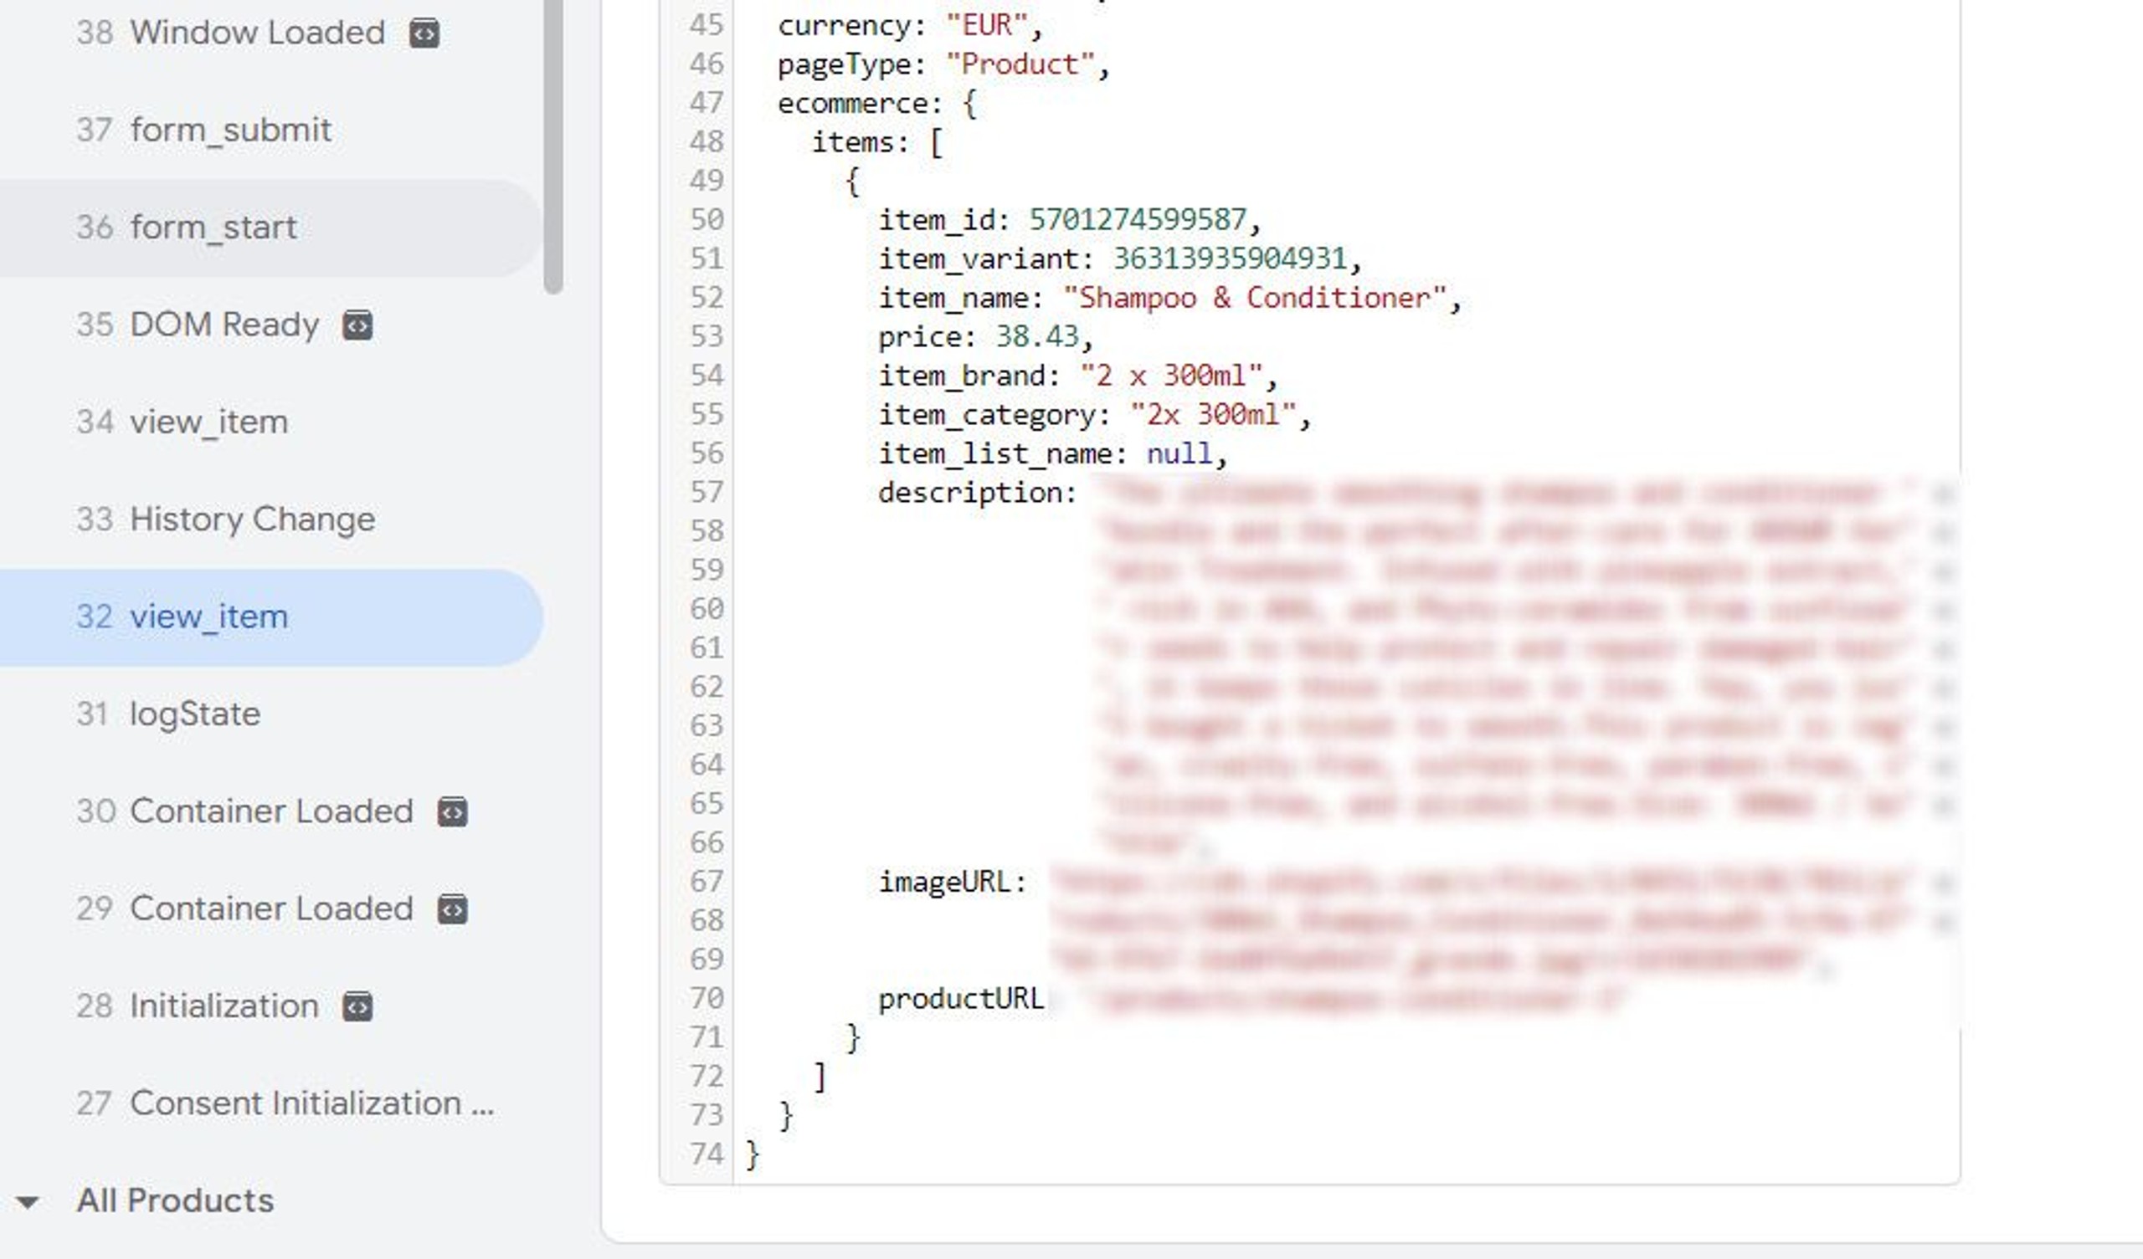Click code icon beside Initialization event
This screenshot has height=1259, width=2143.
tap(357, 1007)
